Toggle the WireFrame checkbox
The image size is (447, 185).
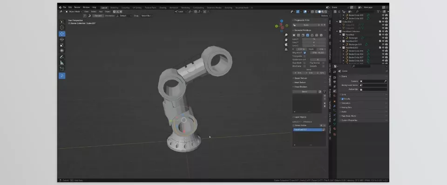[305, 66]
